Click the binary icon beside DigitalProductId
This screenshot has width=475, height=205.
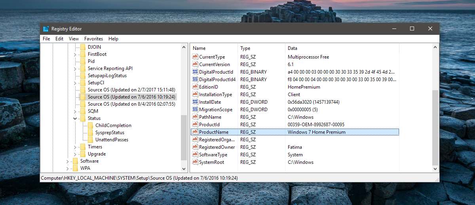[195, 72]
